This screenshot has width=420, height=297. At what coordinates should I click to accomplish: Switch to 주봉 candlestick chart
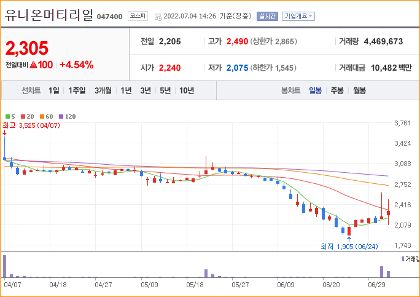(337, 90)
